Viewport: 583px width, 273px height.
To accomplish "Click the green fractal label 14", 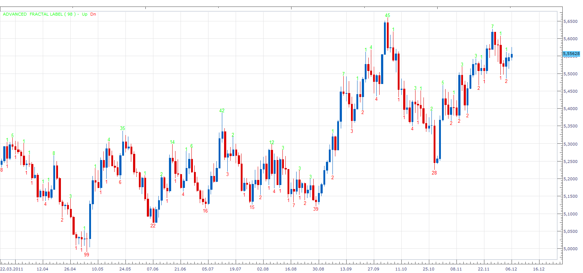I will click(172, 142).
